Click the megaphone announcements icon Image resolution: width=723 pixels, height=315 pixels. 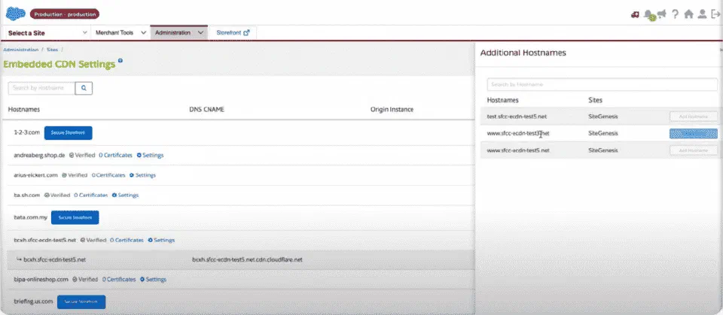pos(662,14)
